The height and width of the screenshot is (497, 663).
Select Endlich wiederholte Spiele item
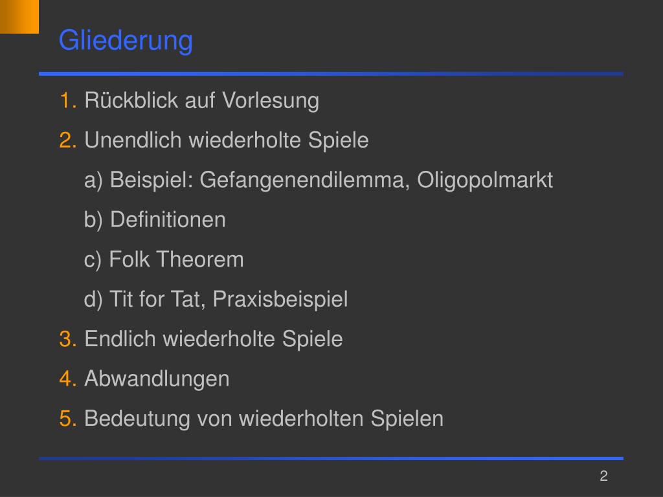coord(214,339)
